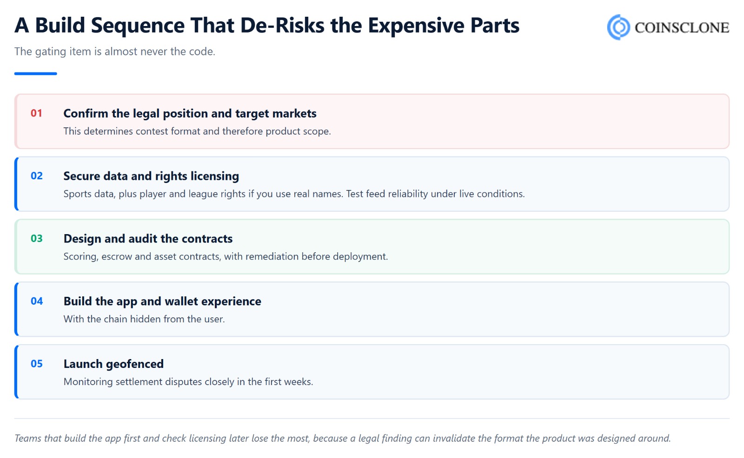Click the 'Sports data, plus player and league rights' text
744x458 pixels.
point(294,194)
